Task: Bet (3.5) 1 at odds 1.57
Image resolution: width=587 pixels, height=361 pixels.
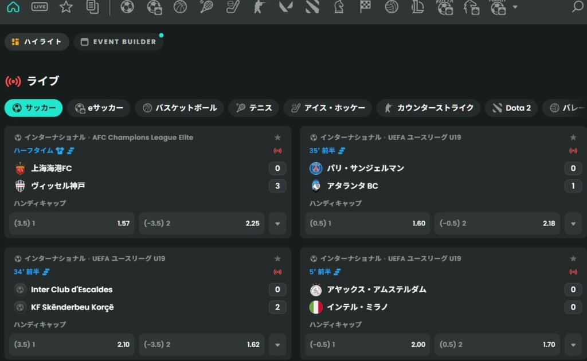Action: coord(72,223)
